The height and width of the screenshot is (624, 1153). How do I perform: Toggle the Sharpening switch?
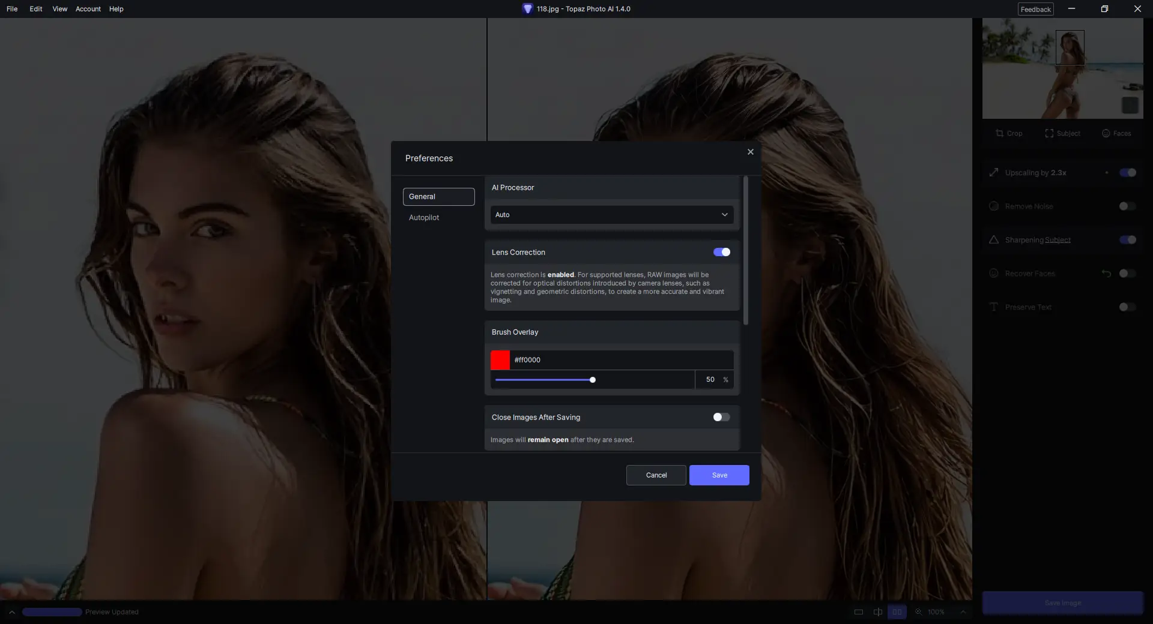(x=1128, y=240)
